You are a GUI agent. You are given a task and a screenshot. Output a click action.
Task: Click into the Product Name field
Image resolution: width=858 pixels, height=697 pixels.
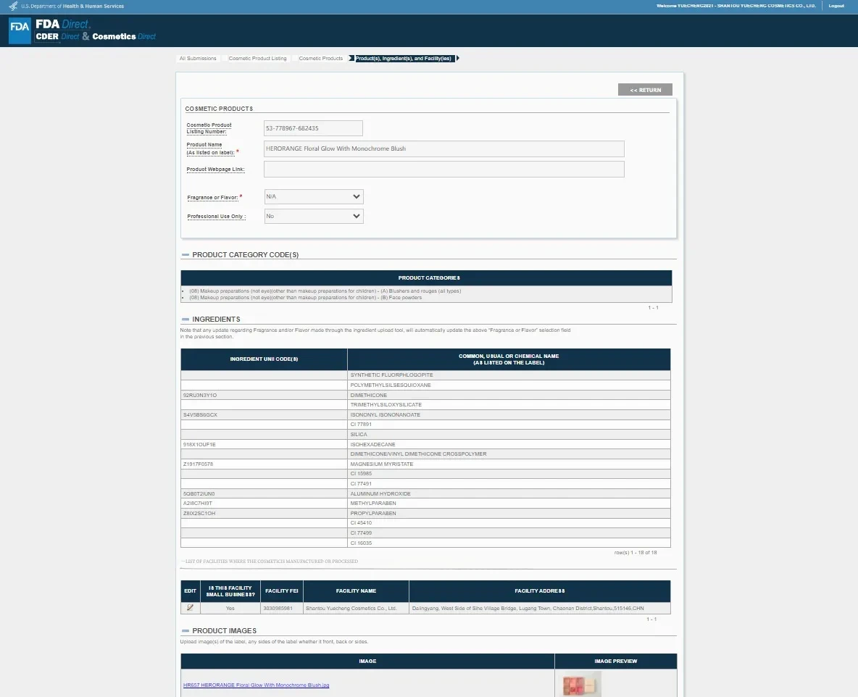coord(443,149)
